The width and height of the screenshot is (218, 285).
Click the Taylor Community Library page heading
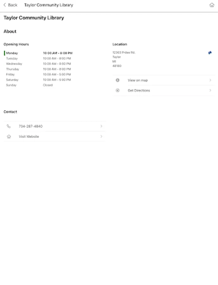(34, 18)
